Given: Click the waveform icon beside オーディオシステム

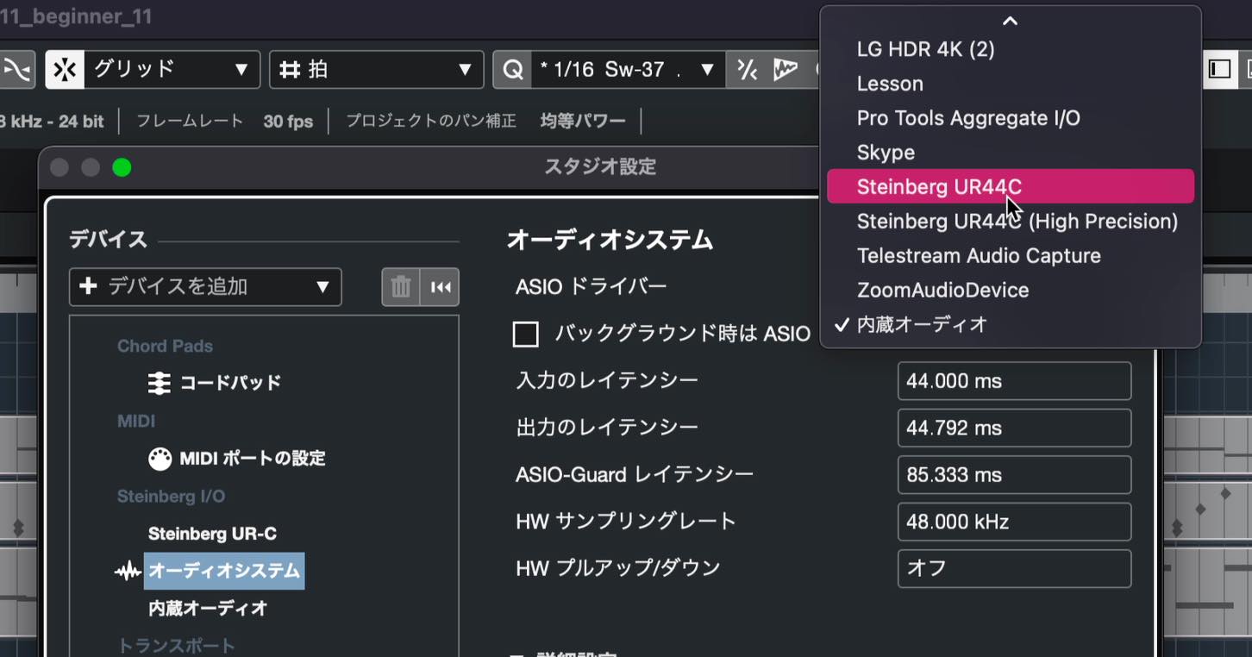Looking at the screenshot, I should coord(128,571).
